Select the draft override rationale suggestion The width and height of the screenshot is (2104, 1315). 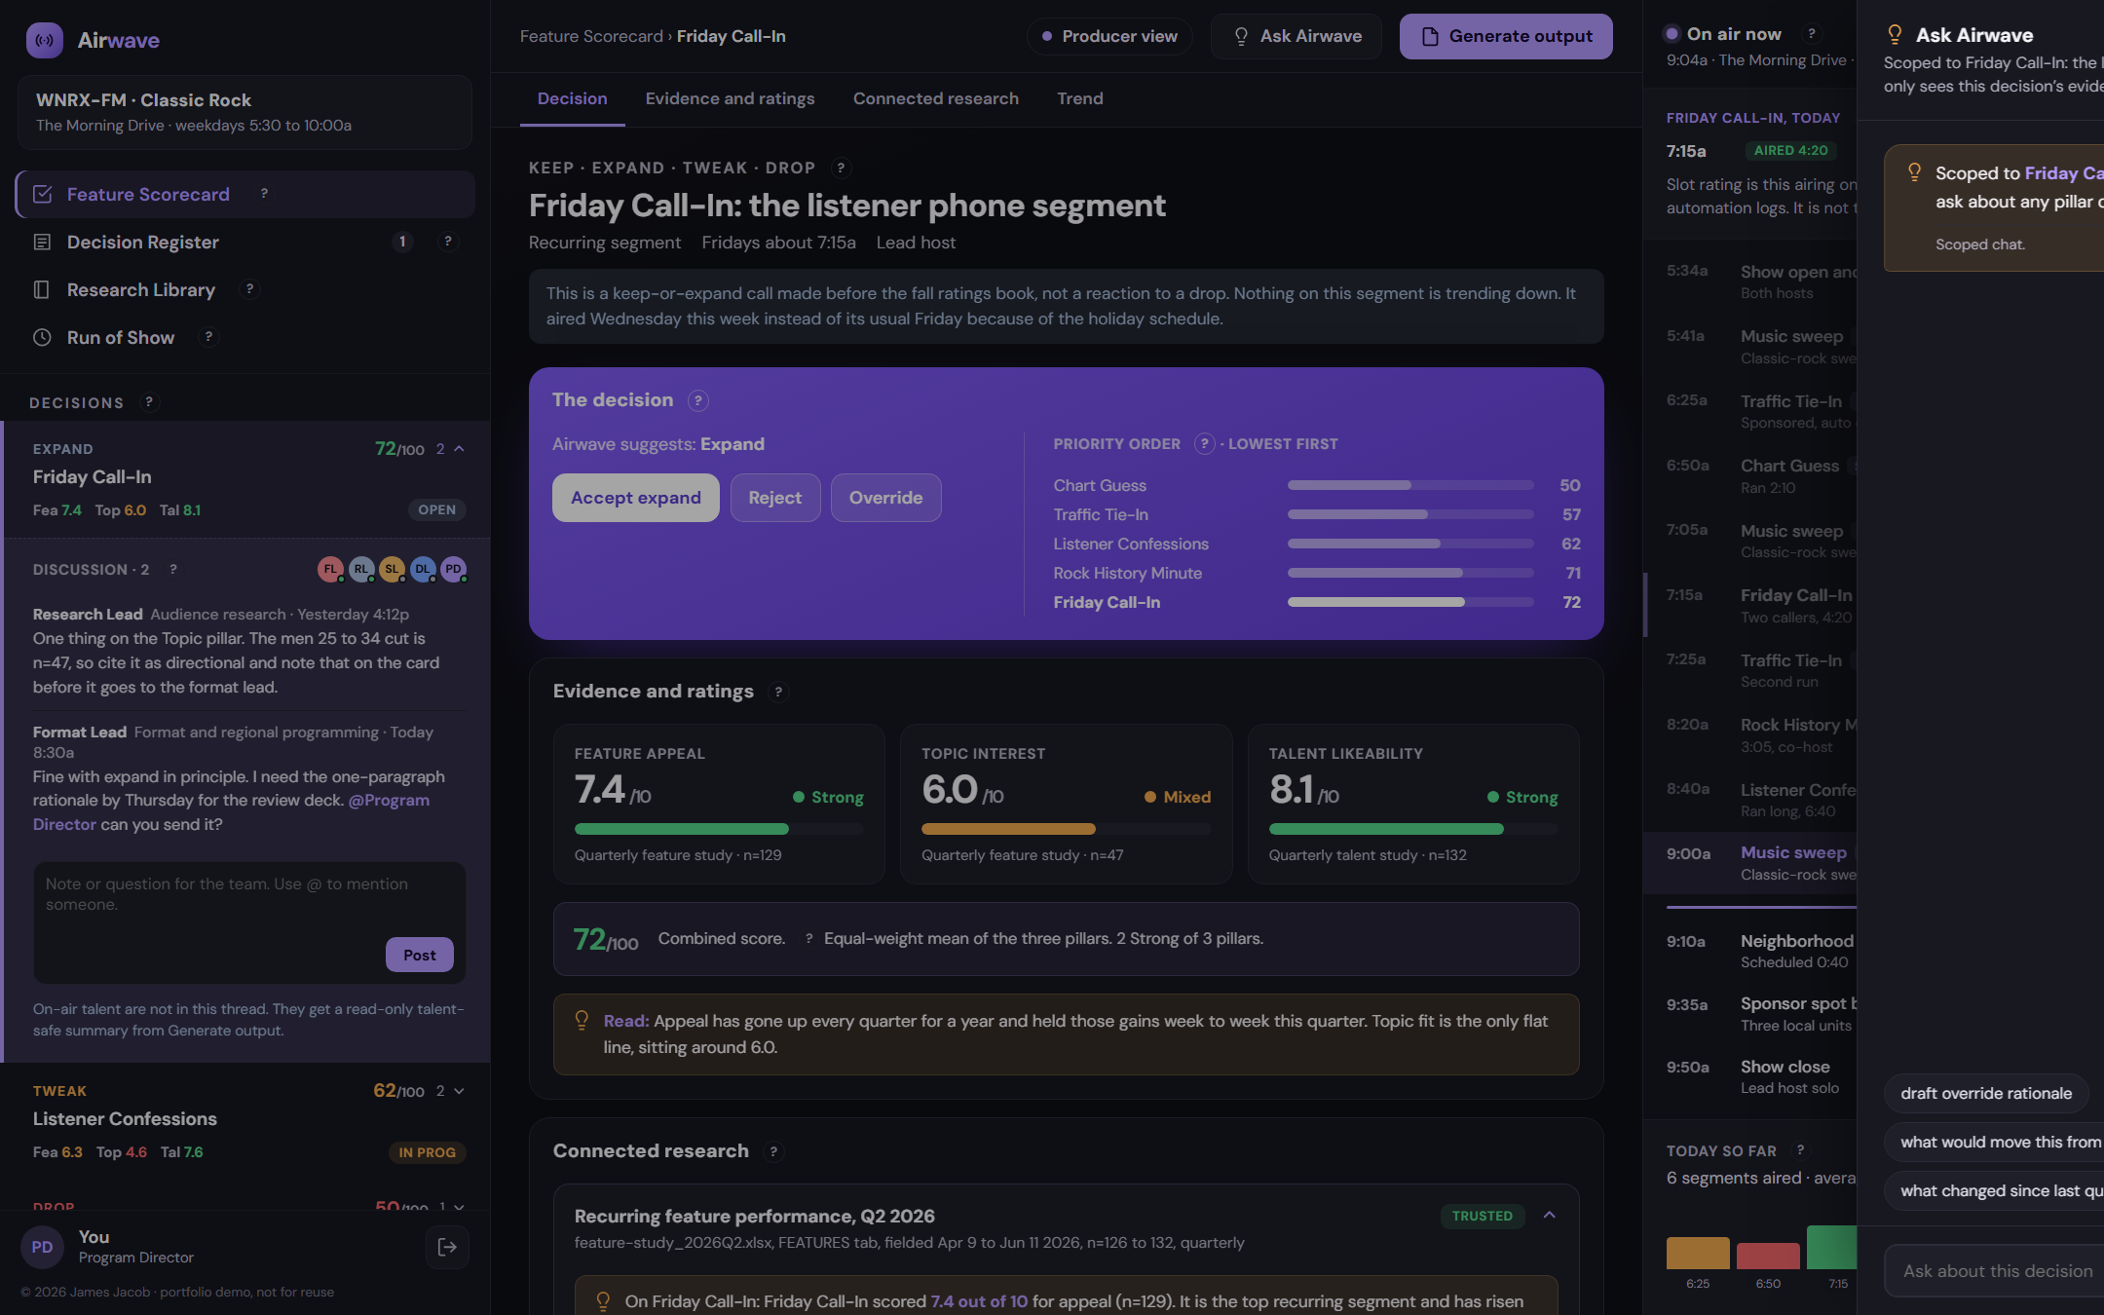coord(1986,1093)
